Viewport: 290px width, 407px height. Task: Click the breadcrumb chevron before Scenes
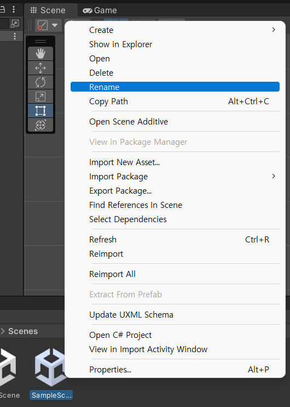click(x=3, y=331)
